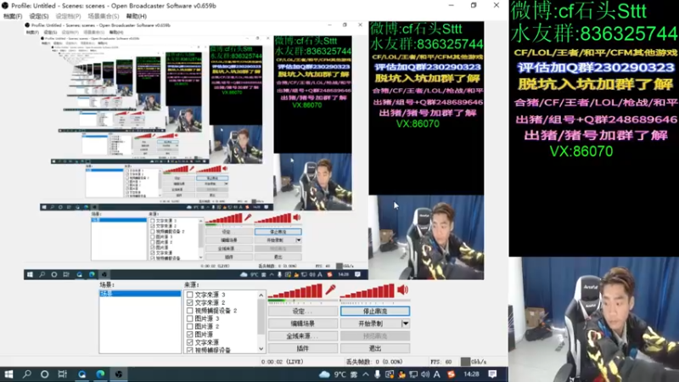Open the 场景集合(S) menu
679x382 pixels.
pyautogui.click(x=103, y=16)
